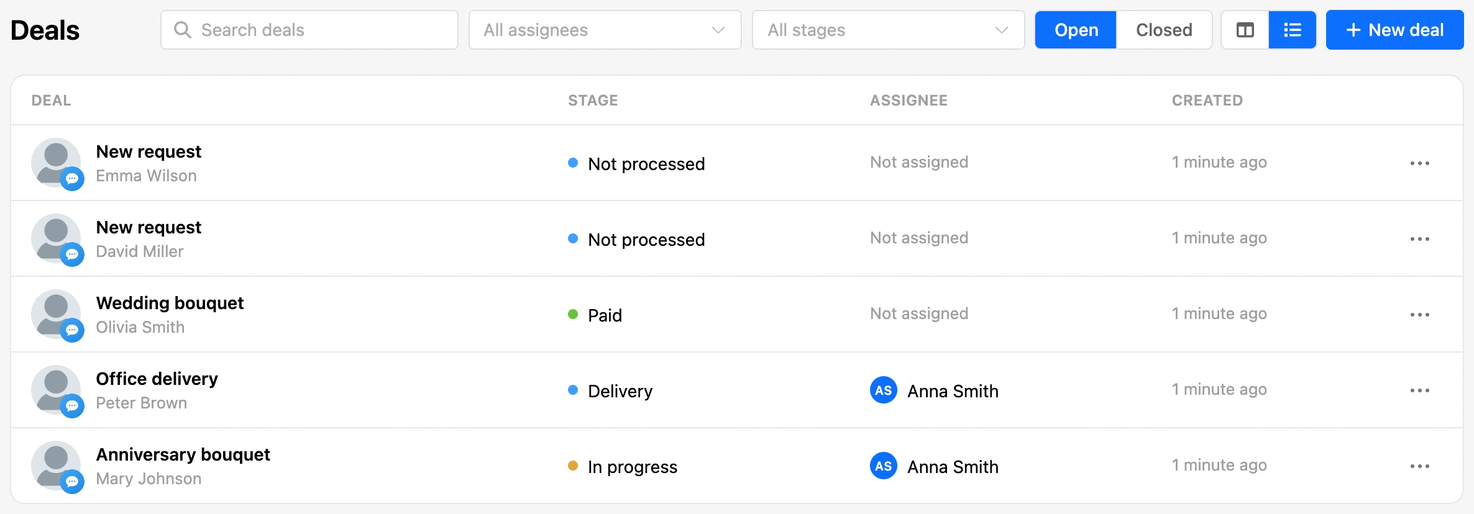
Task: Expand the All stages dropdown
Action: click(888, 30)
